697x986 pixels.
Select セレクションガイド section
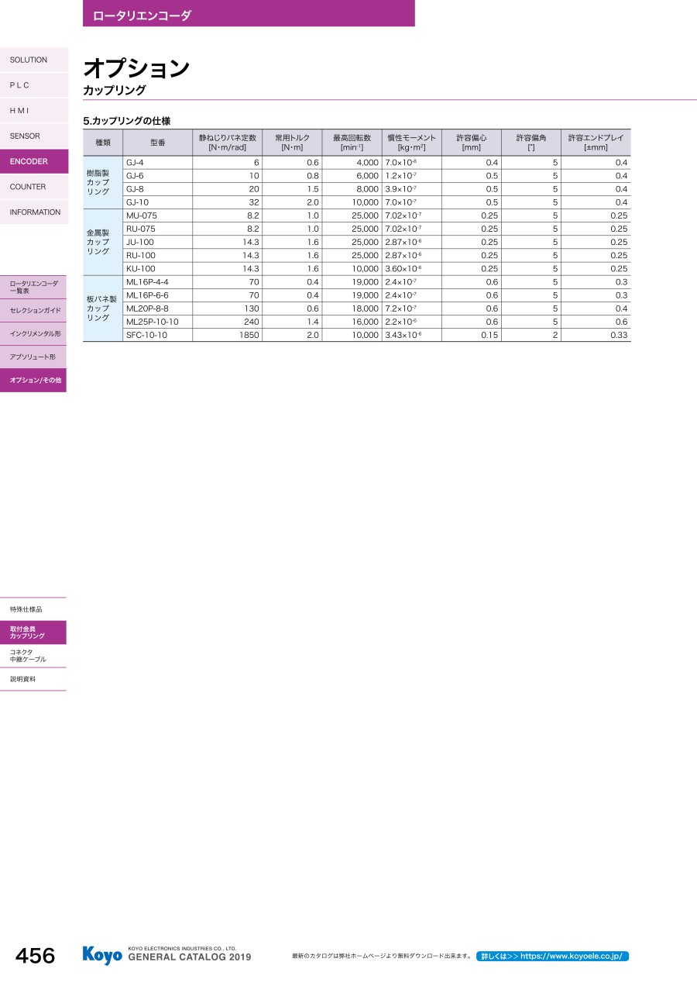click(x=33, y=310)
